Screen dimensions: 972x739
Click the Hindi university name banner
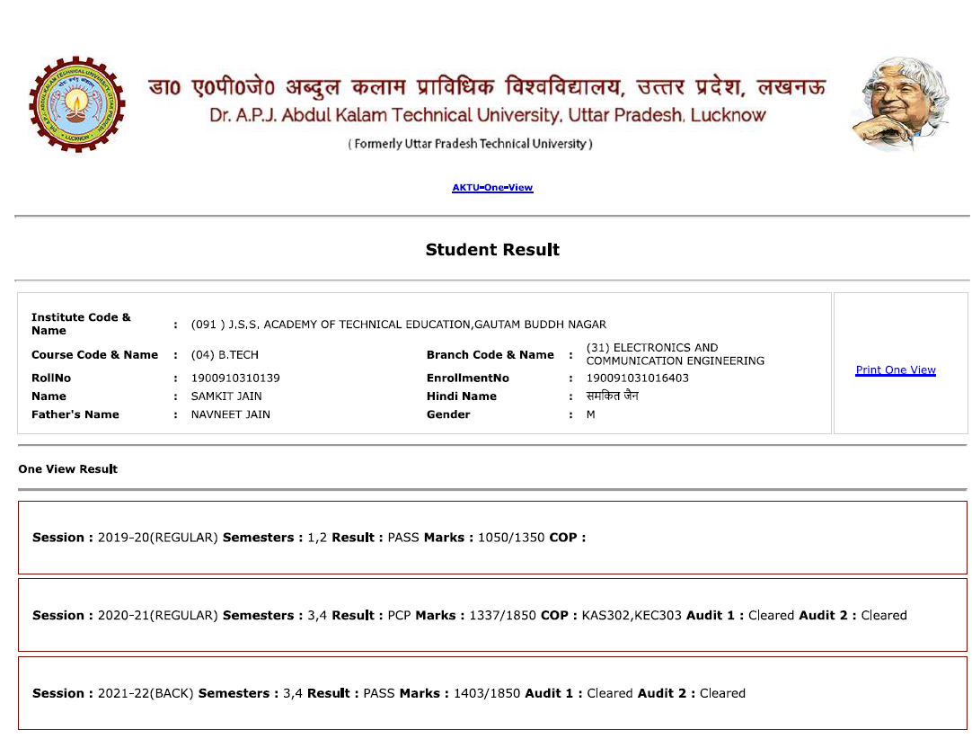(x=487, y=88)
